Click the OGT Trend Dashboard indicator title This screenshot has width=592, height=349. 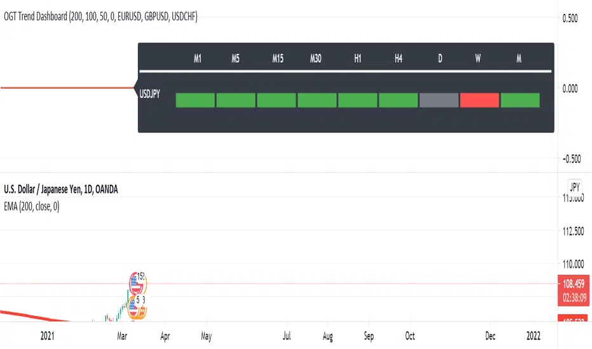[x=100, y=18]
